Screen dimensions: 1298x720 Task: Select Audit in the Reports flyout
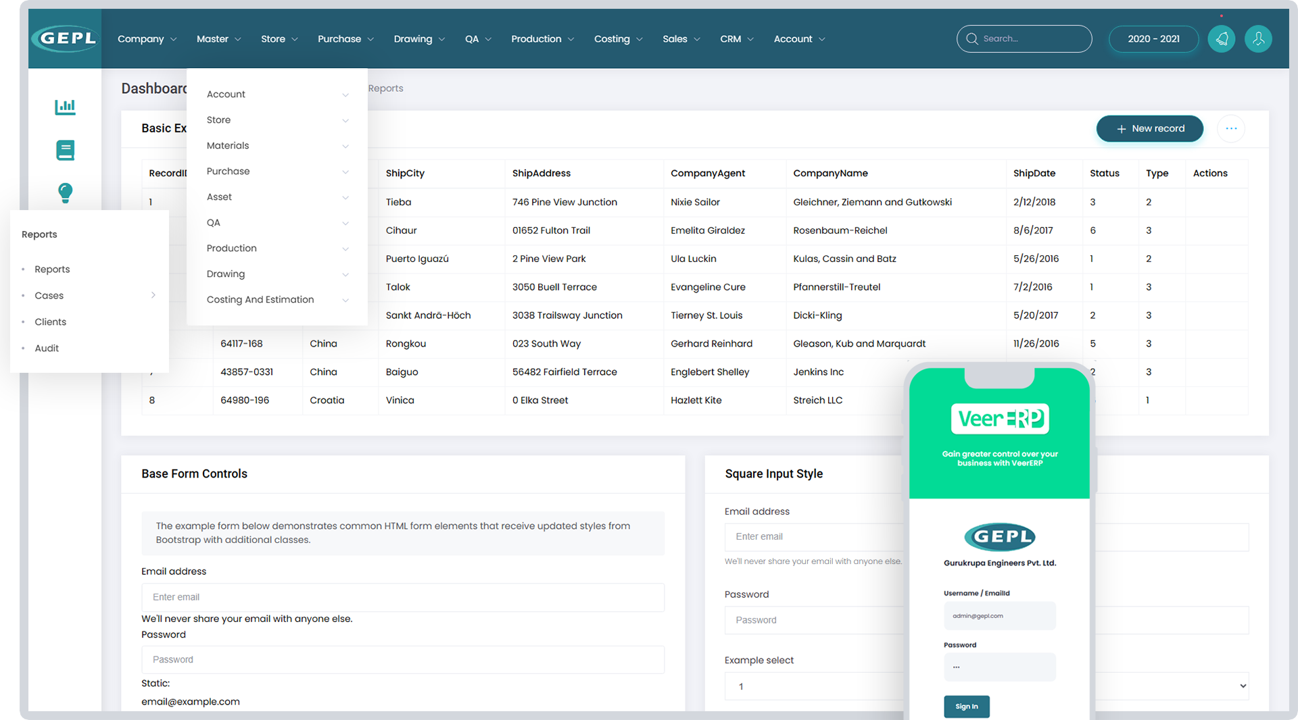click(47, 348)
